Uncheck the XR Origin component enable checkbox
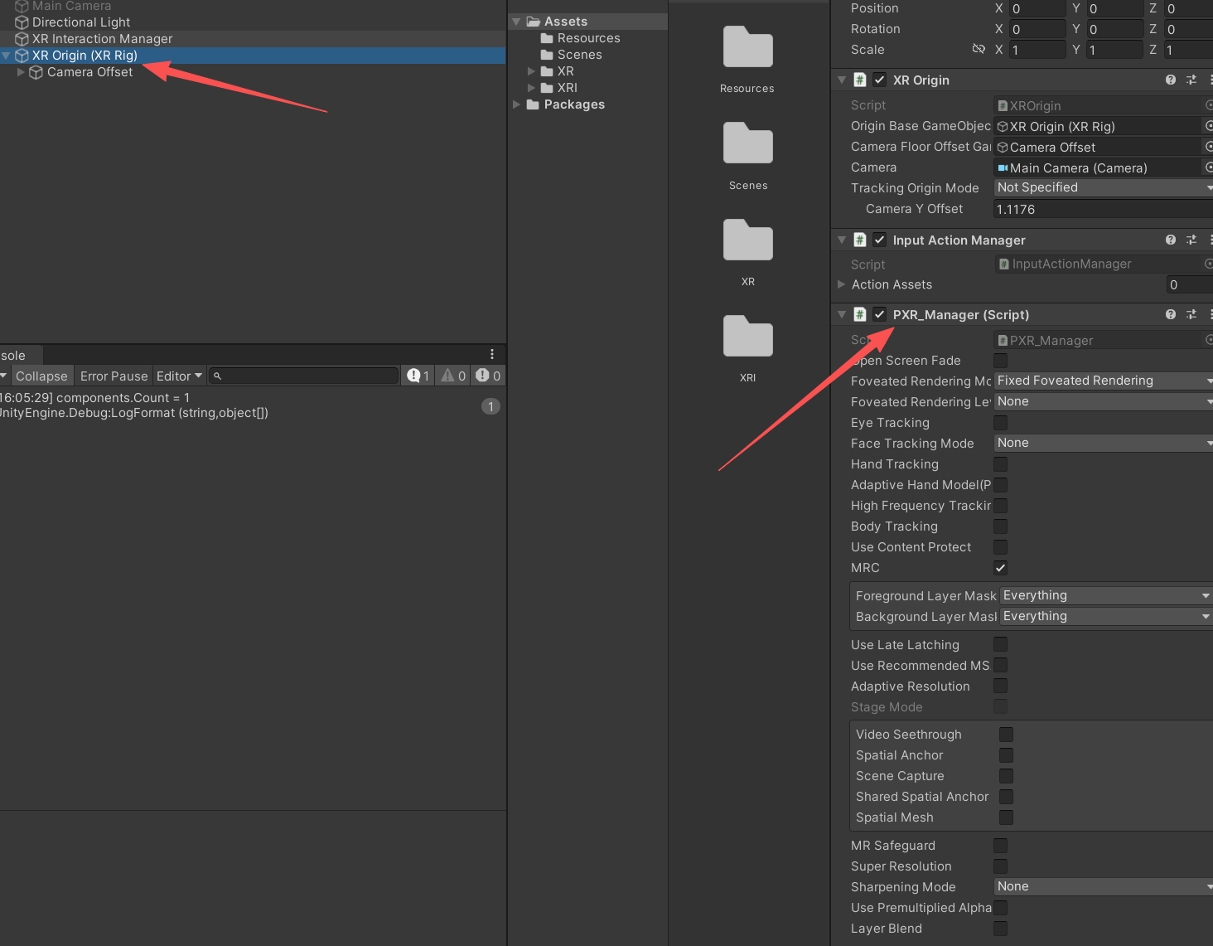This screenshot has height=946, width=1213. tap(879, 80)
